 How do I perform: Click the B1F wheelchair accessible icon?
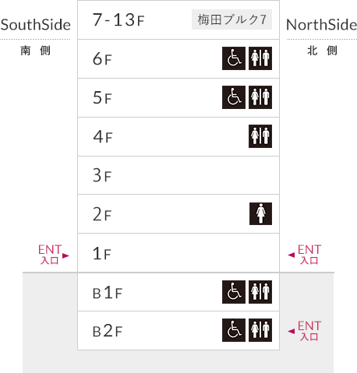(234, 292)
